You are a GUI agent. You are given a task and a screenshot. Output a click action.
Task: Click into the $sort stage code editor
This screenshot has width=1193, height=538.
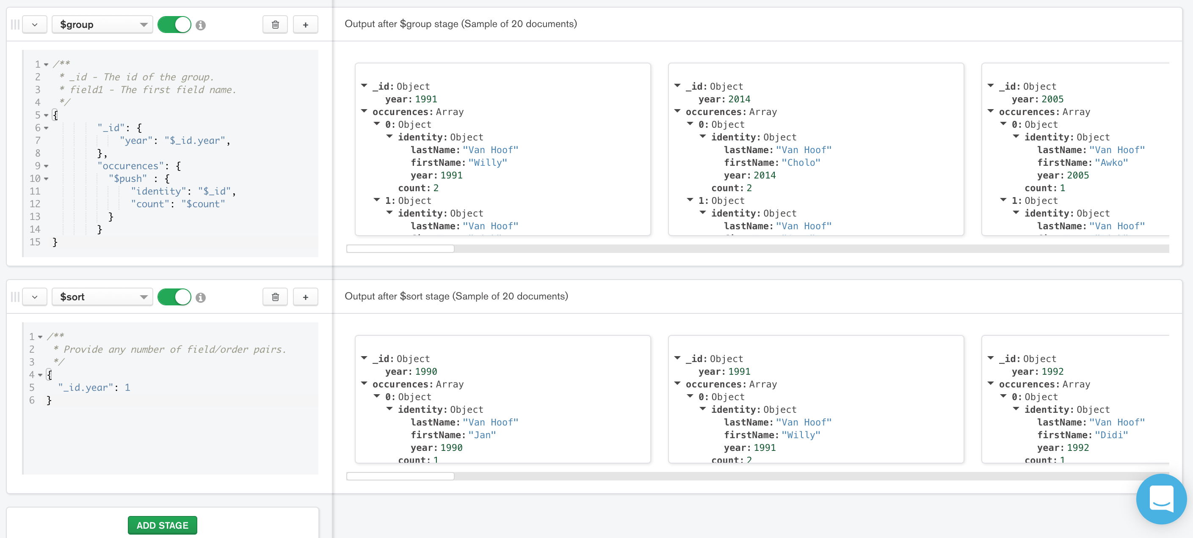point(171,398)
